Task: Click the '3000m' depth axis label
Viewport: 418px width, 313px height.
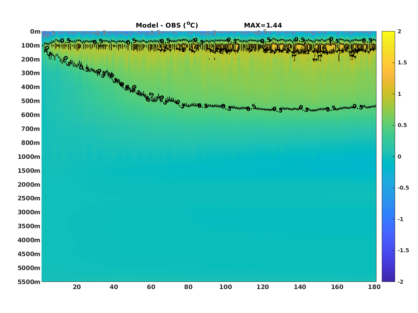Action: [29, 212]
